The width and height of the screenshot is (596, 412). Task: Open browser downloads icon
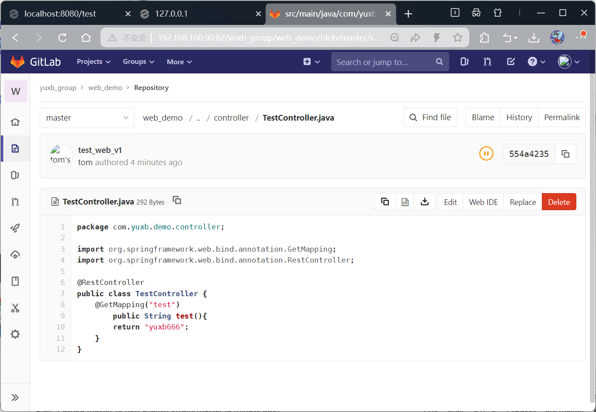[x=534, y=38]
